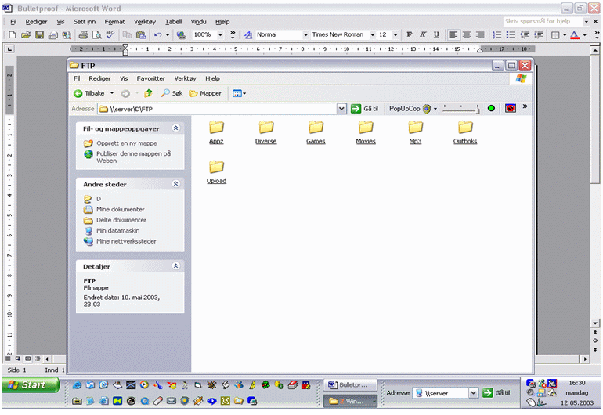Click the Italic formatting button in Word
The width and height of the screenshot is (603, 415).
pyautogui.click(x=423, y=35)
